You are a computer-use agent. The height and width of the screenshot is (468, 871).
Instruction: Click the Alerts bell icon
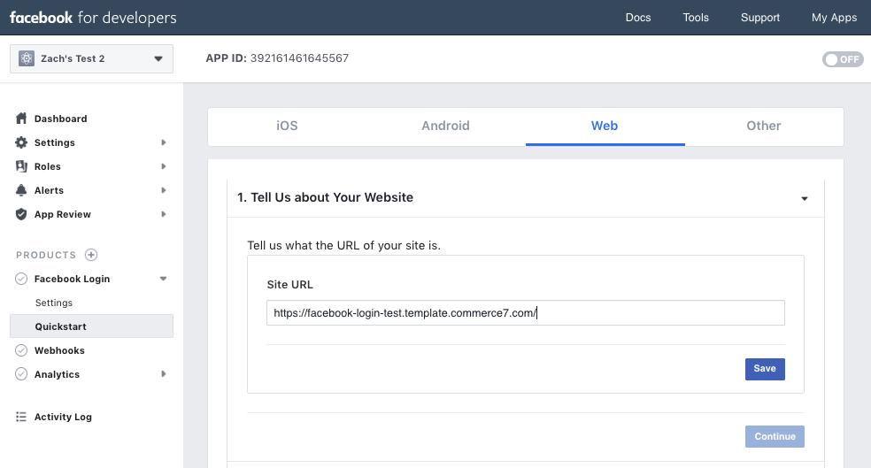click(x=21, y=190)
